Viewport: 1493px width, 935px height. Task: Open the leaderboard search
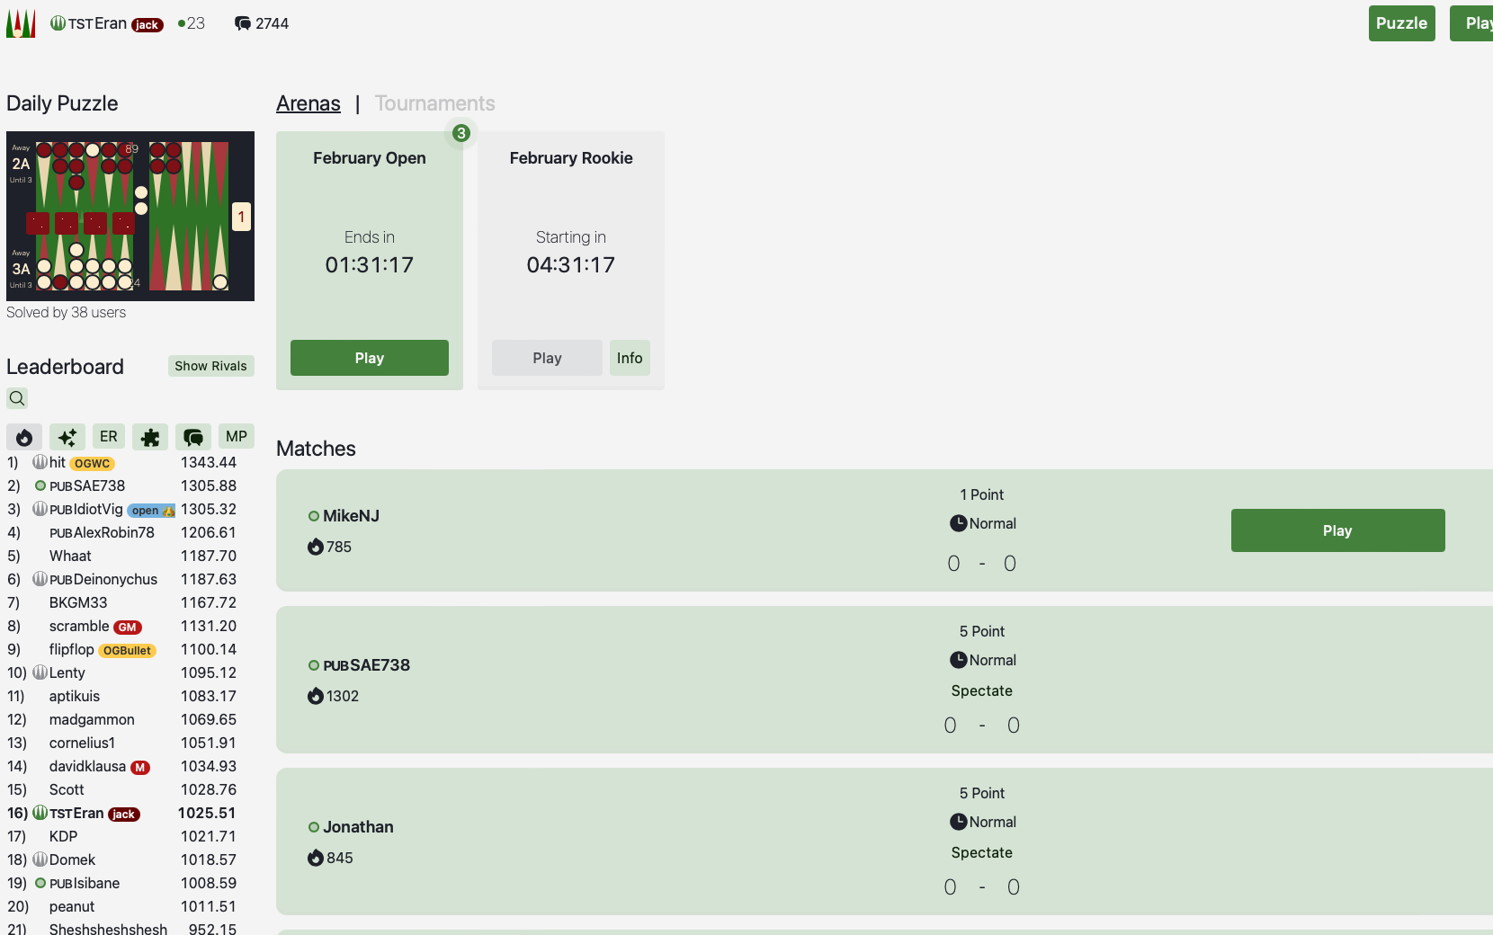point(17,398)
